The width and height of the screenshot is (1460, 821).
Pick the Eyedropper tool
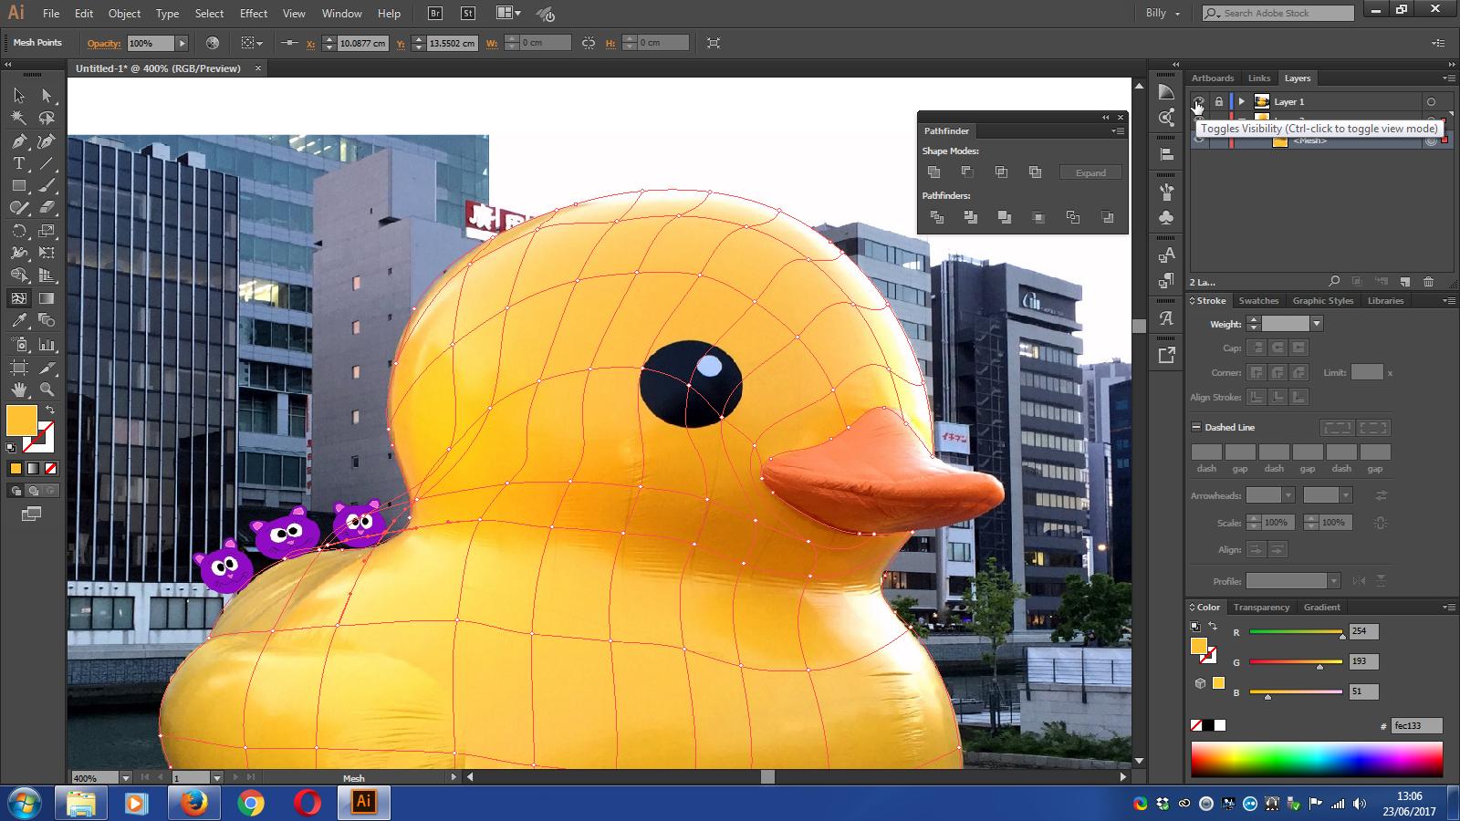click(x=19, y=321)
